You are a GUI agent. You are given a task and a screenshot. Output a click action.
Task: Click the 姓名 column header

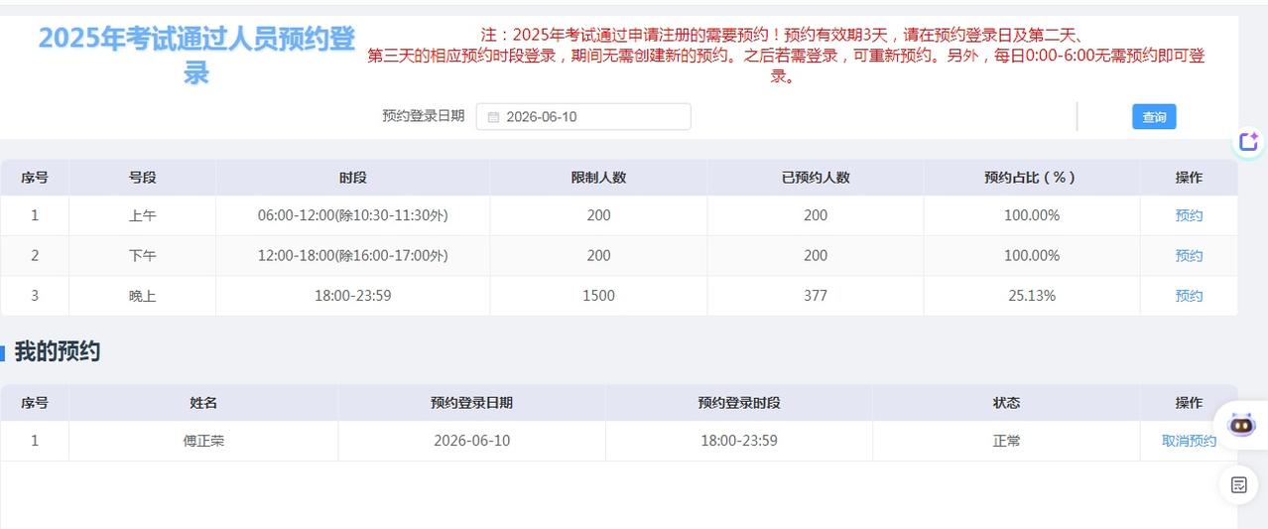coord(203,403)
